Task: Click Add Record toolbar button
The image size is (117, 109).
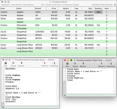Action: point(6,5)
